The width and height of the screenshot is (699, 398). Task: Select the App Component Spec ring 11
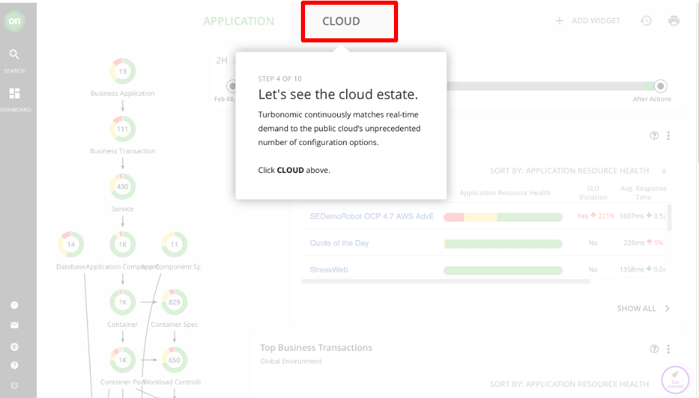pyautogui.click(x=174, y=244)
